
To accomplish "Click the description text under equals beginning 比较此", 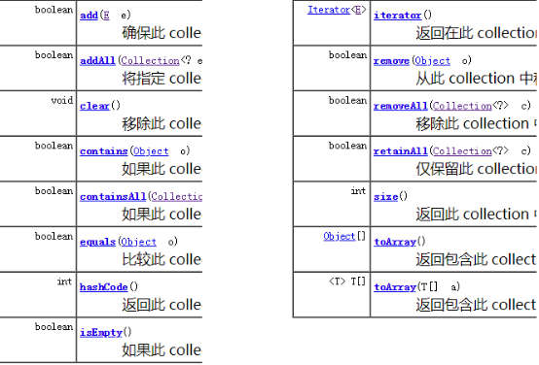I will (162, 260).
